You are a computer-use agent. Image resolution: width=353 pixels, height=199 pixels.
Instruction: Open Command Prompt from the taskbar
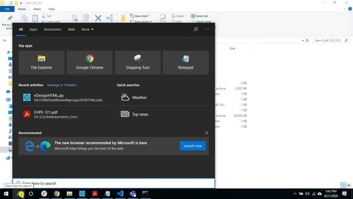[145, 193]
